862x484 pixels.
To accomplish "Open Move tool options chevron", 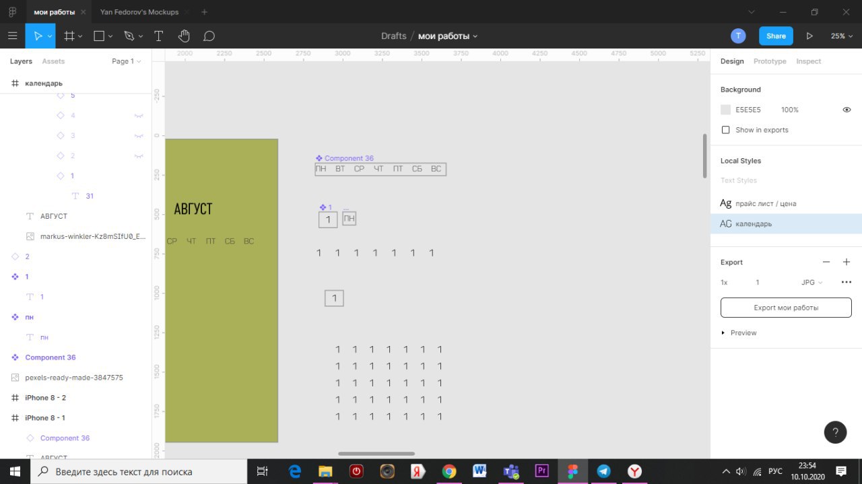I will [x=49, y=36].
